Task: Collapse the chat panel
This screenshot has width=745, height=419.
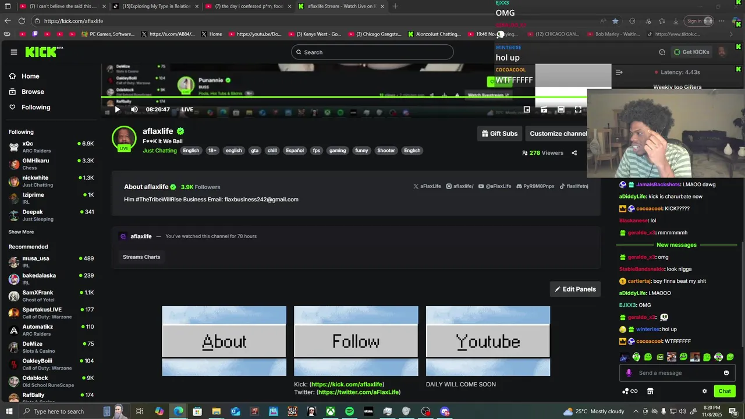Action: (x=619, y=72)
